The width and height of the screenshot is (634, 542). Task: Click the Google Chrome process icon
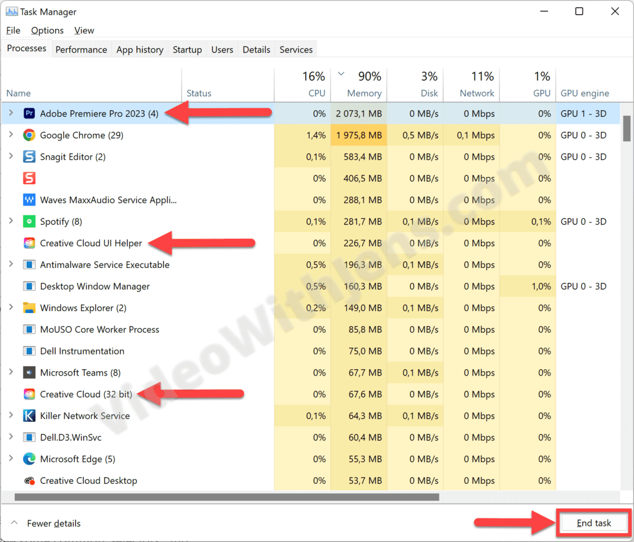[29, 135]
